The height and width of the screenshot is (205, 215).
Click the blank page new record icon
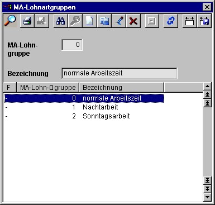click(x=90, y=21)
